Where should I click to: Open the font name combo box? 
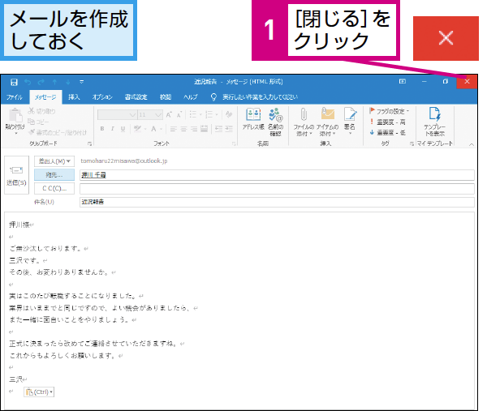click(x=117, y=115)
